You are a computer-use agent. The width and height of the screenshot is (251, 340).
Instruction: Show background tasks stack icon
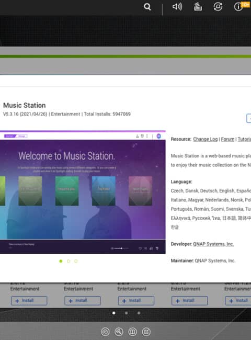[198, 7]
